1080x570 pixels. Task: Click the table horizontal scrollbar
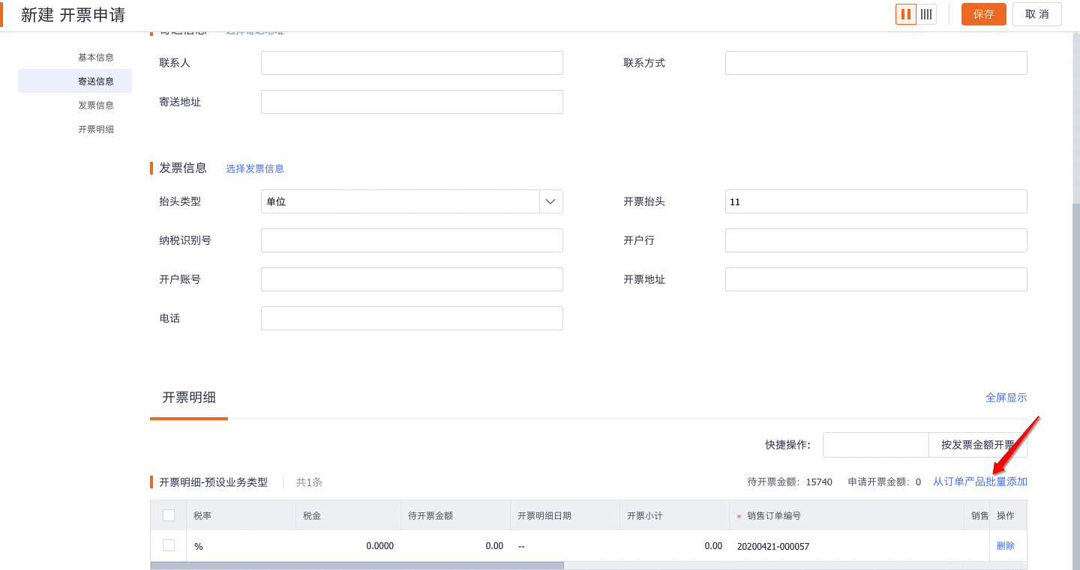click(x=357, y=566)
